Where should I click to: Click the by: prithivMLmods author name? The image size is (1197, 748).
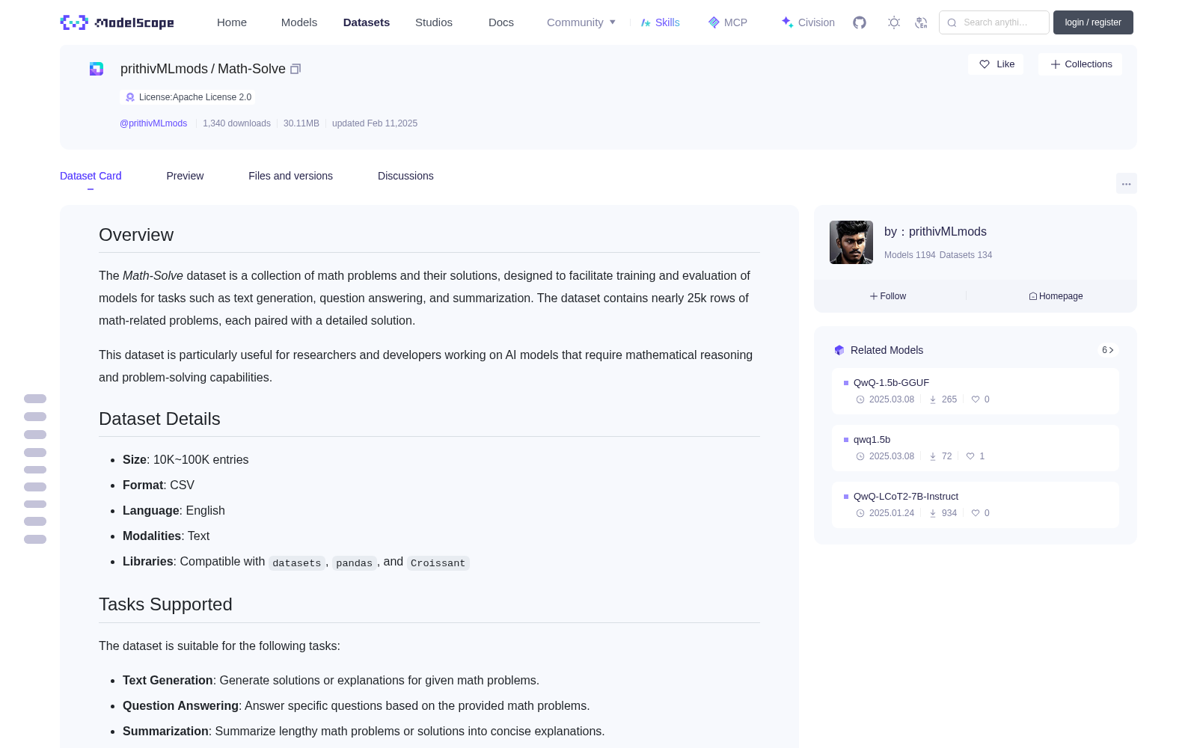tap(935, 232)
